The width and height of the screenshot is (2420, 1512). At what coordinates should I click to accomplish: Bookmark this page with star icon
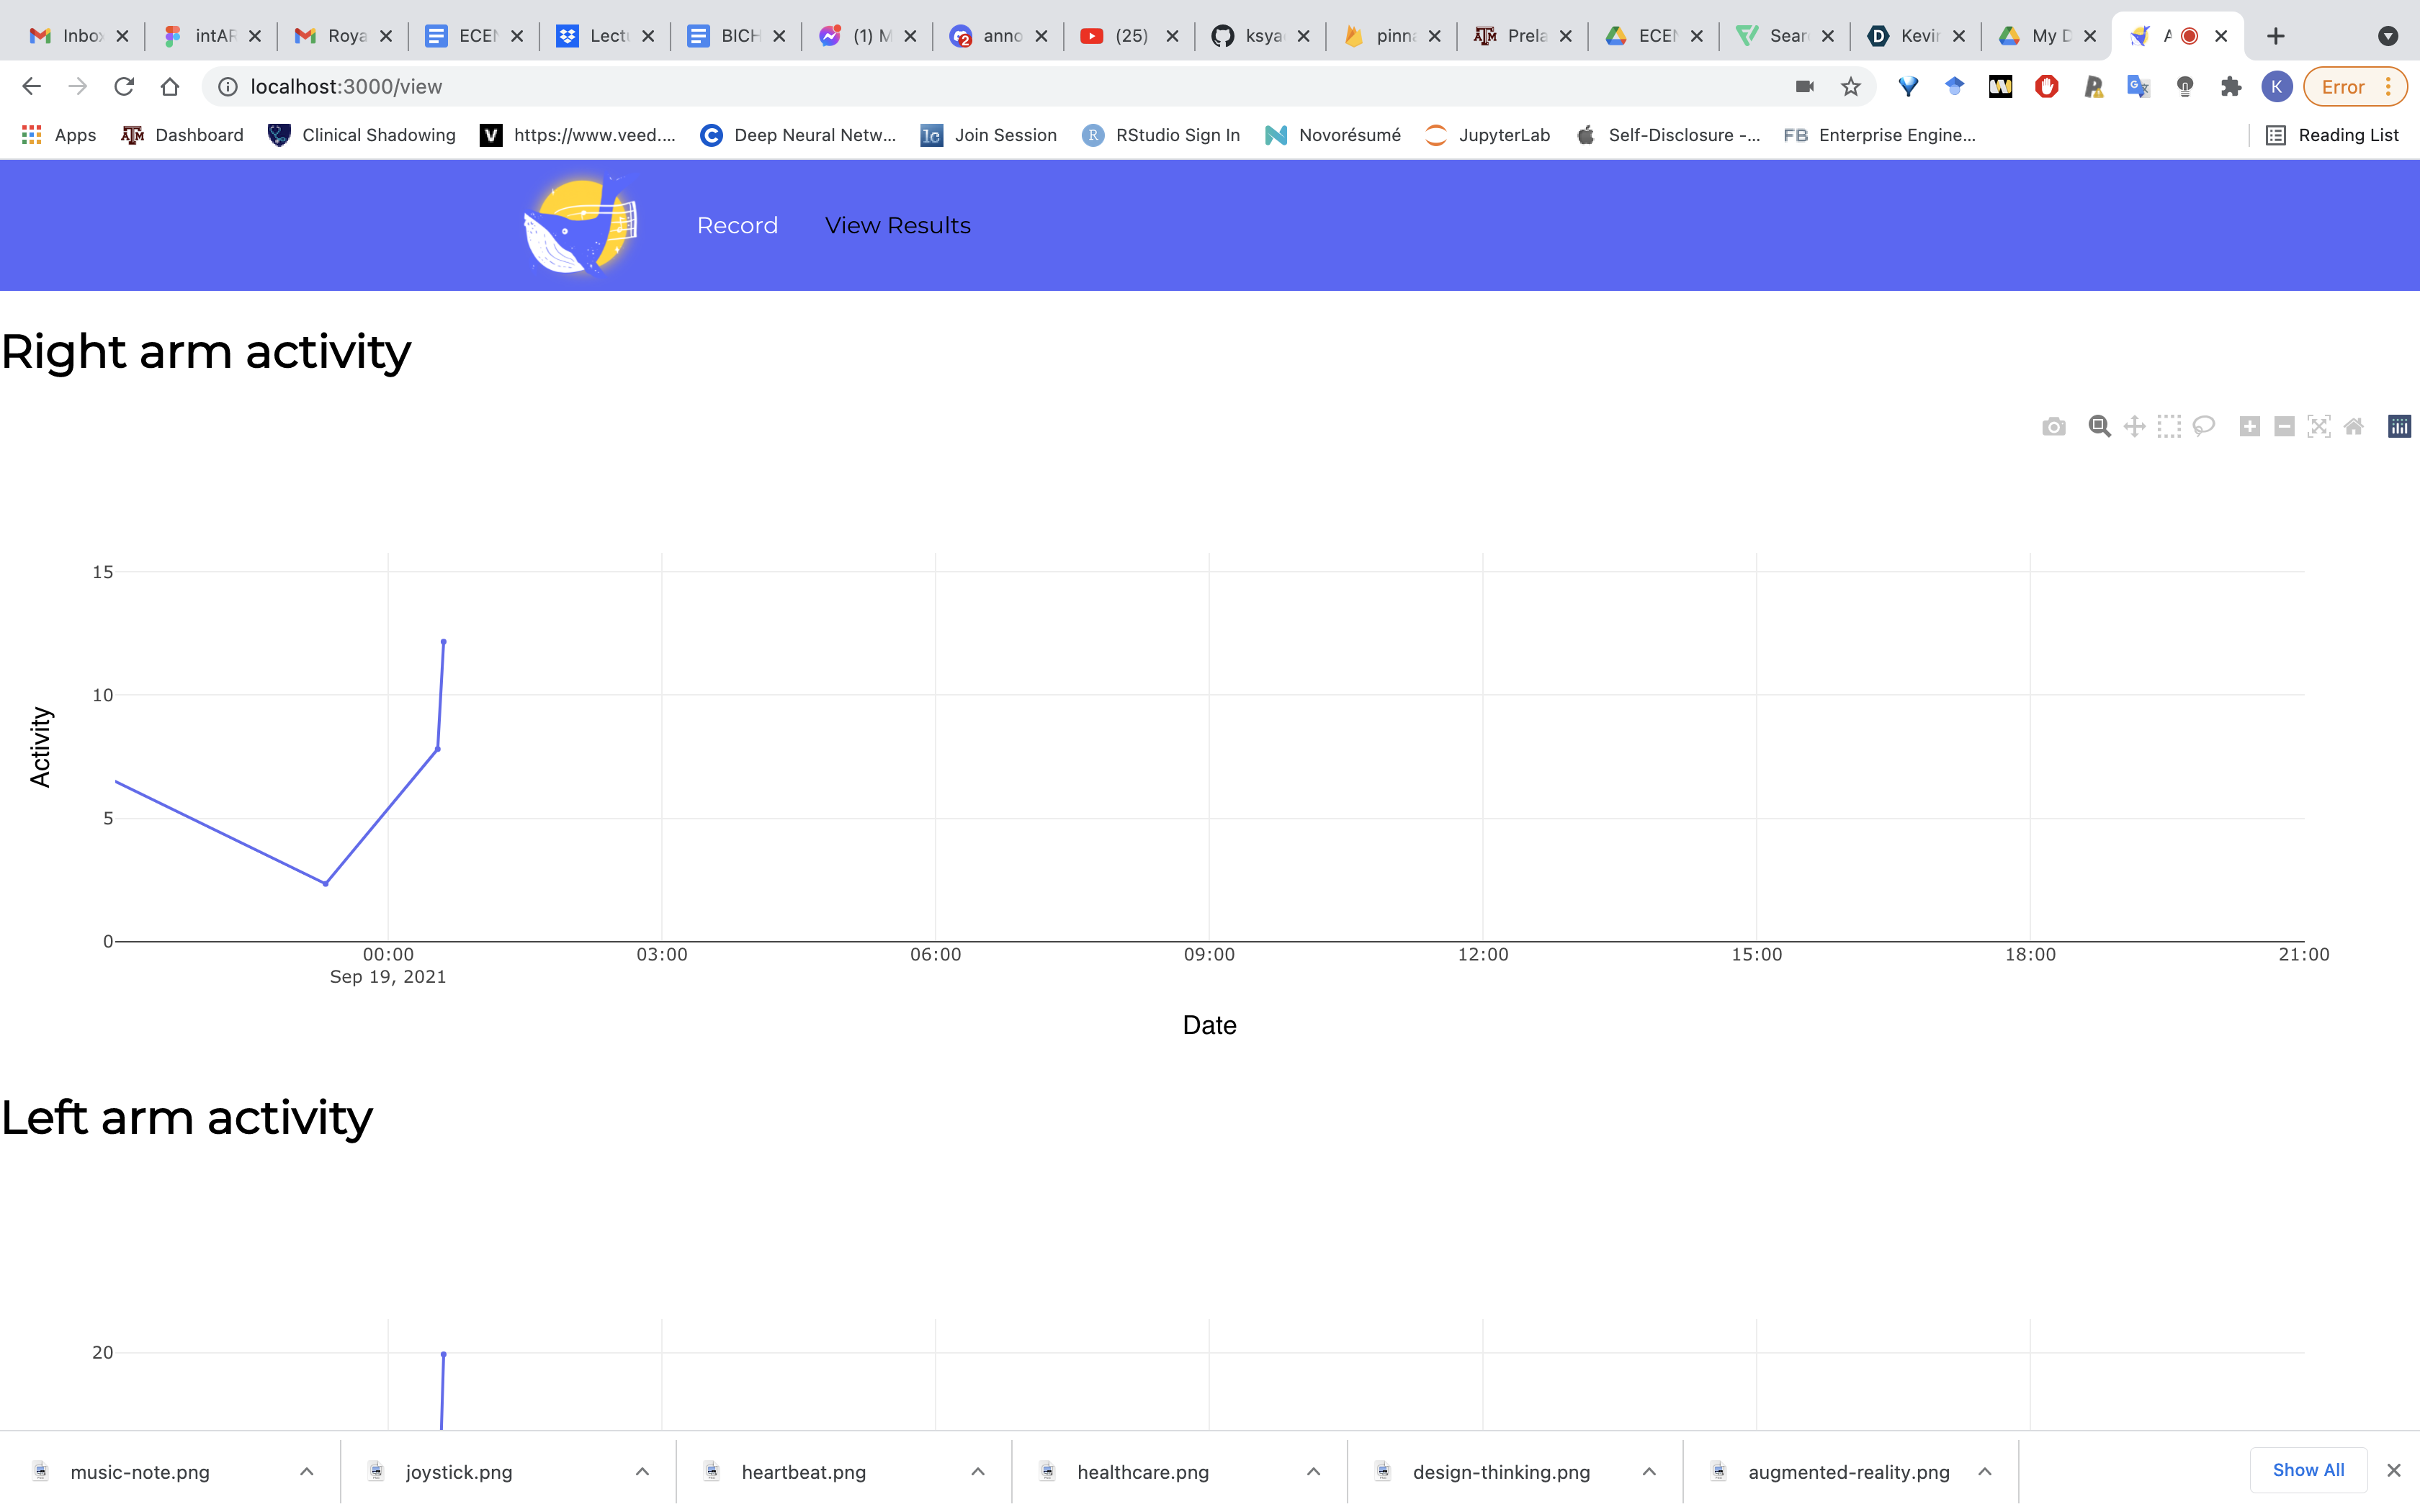click(x=1851, y=87)
